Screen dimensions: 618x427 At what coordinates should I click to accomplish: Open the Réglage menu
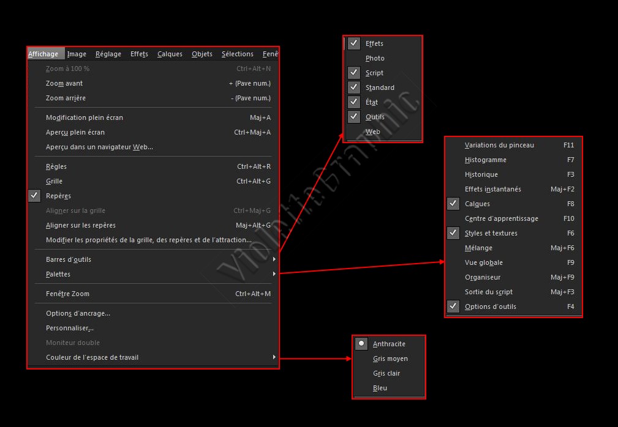pyautogui.click(x=108, y=54)
